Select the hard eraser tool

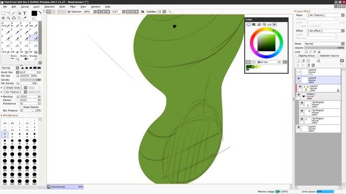pyautogui.click(x=5, y=51)
